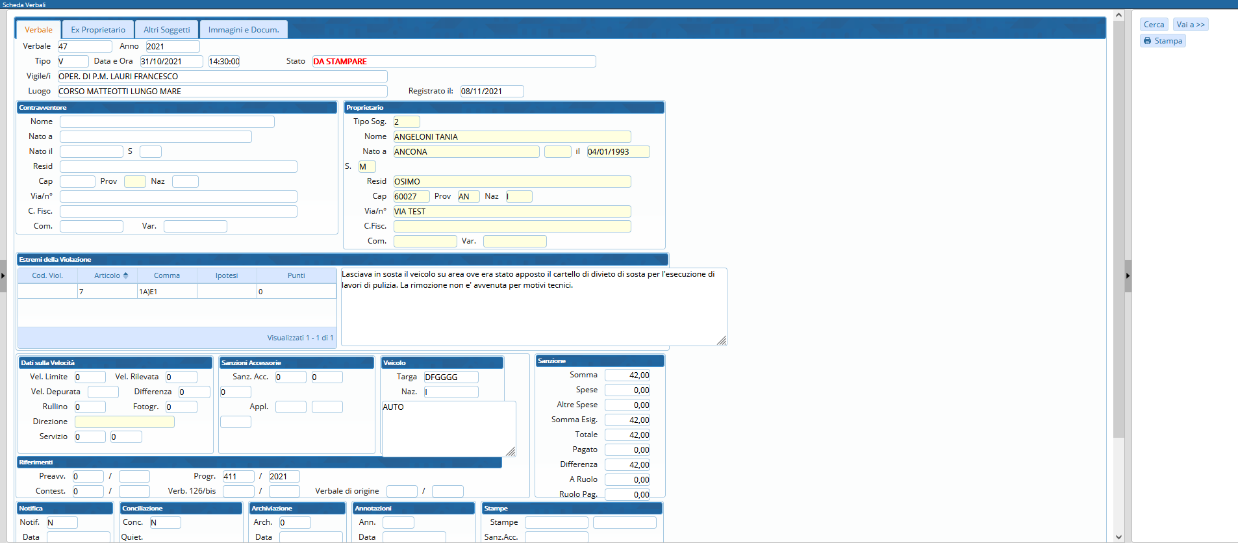
Task: Click the scrollbar up arrow
Action: [x=1118, y=14]
